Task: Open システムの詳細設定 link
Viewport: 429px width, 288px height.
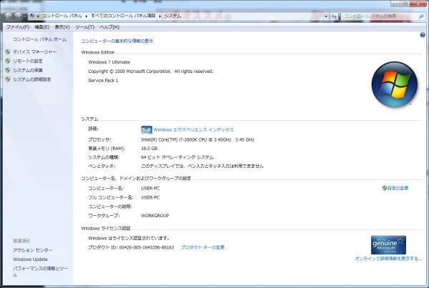Action: 32,79
